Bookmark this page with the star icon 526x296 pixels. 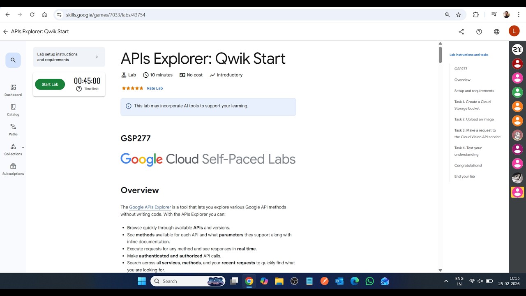coord(459,15)
